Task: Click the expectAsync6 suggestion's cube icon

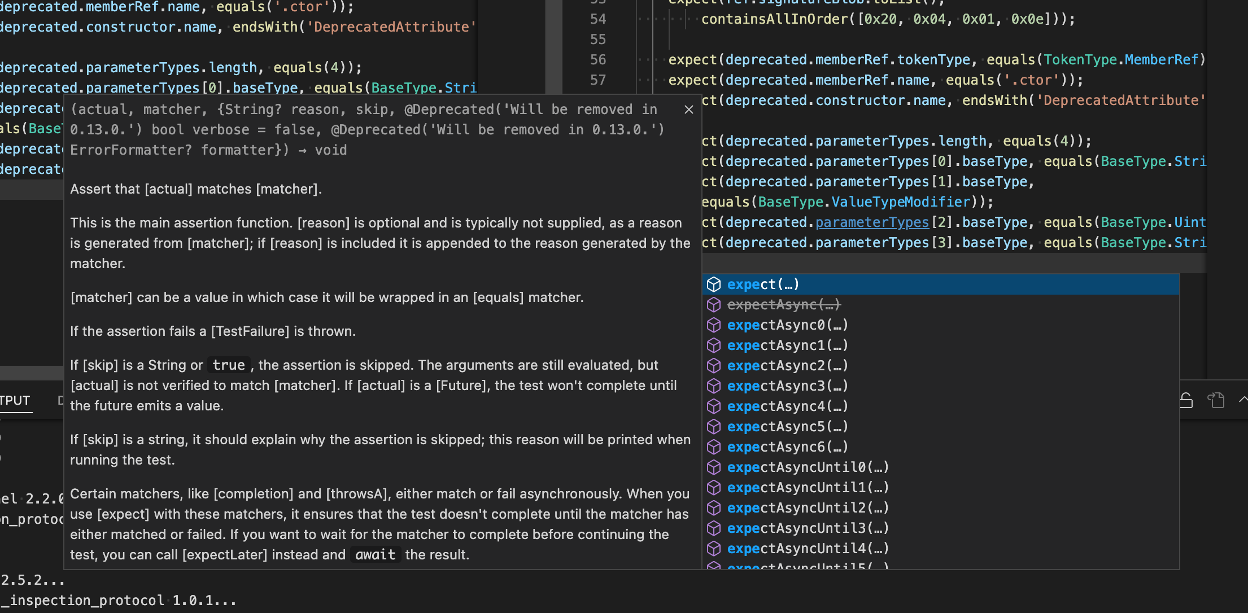Action: [x=714, y=447]
